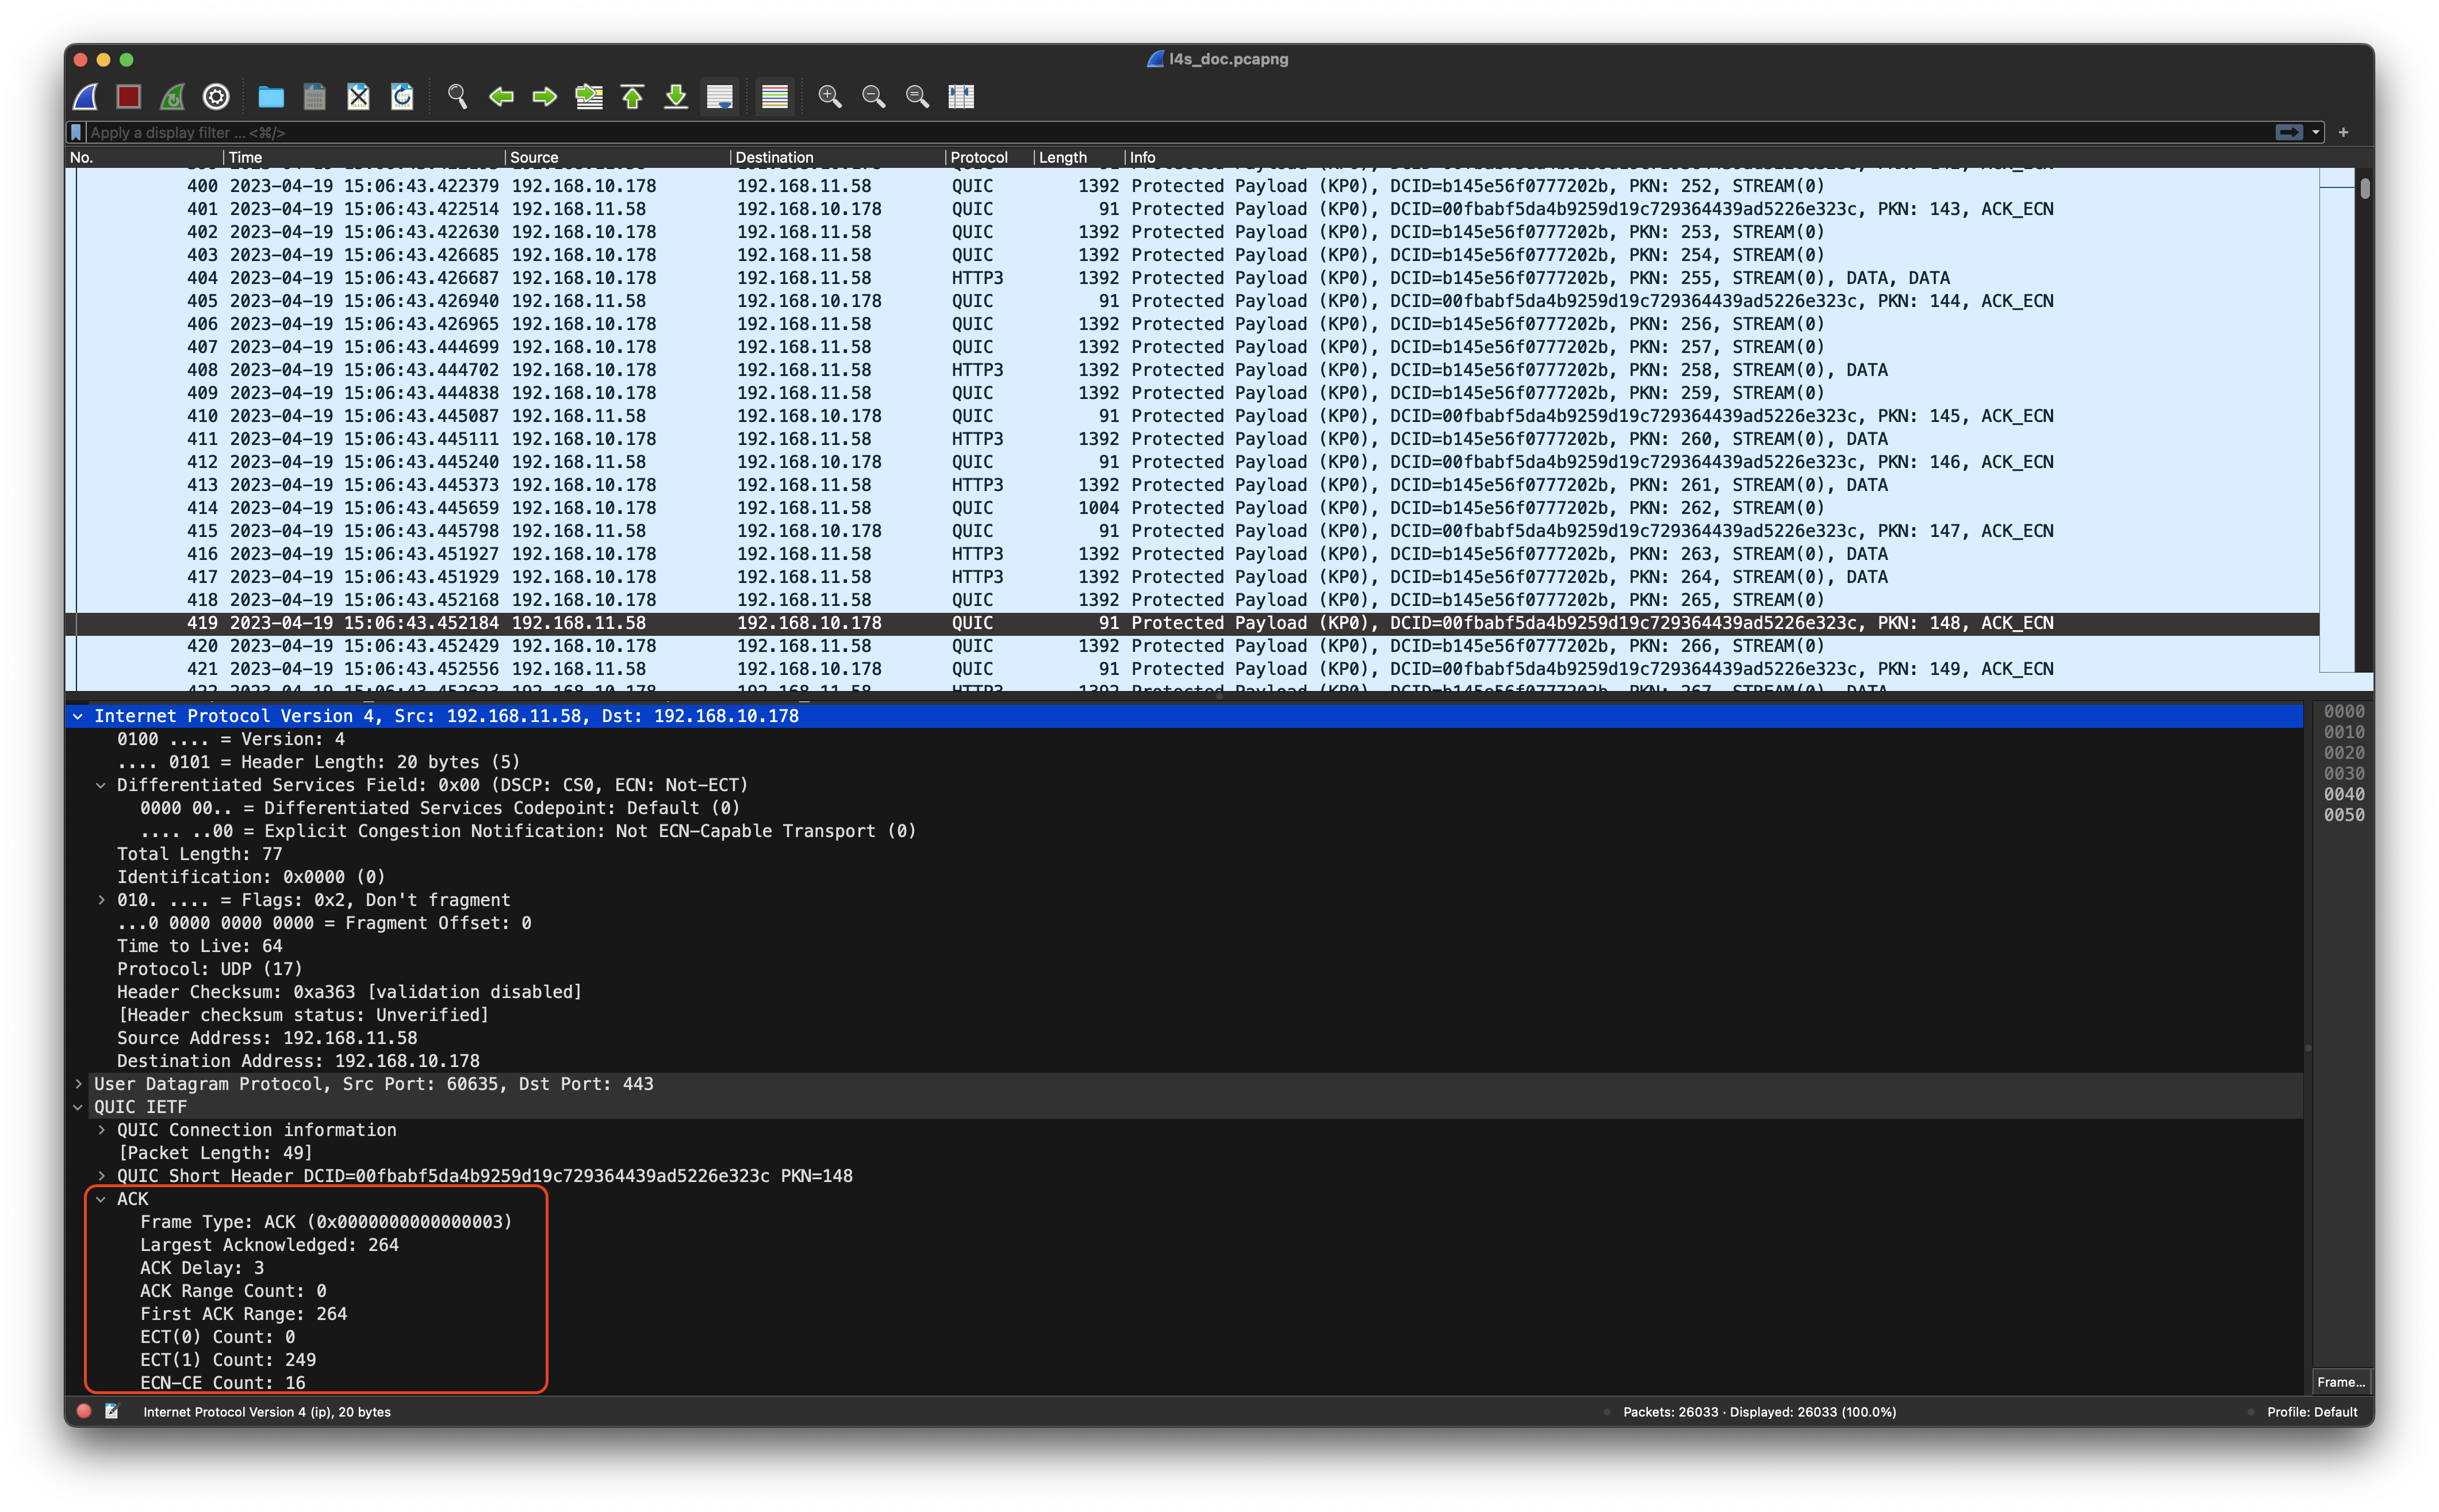Reload this capture file
2439x1512 pixels.
coord(402,97)
